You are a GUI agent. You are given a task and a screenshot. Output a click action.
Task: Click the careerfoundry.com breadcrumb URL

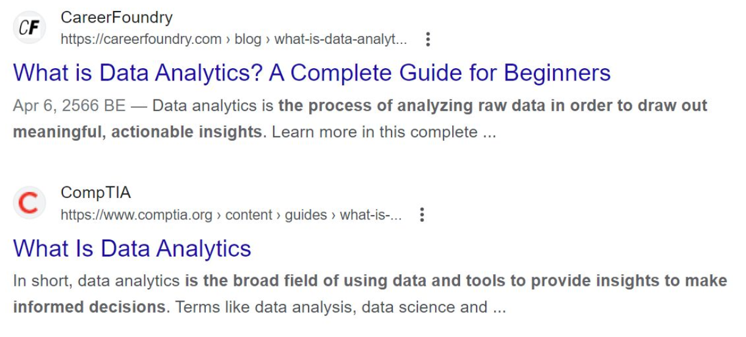coord(141,40)
